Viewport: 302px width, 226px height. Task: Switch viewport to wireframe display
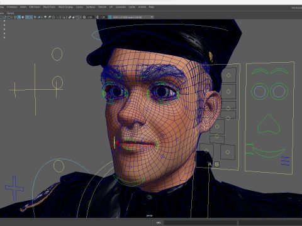tap(15, 17)
